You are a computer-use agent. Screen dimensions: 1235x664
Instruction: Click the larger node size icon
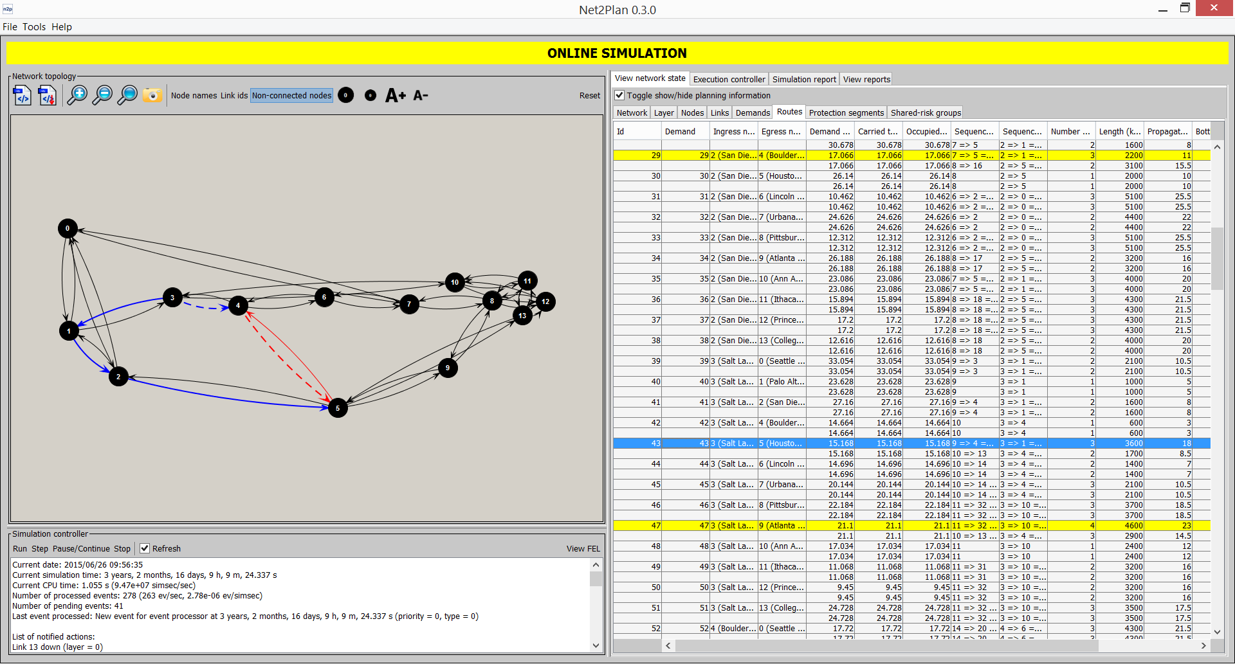346,95
